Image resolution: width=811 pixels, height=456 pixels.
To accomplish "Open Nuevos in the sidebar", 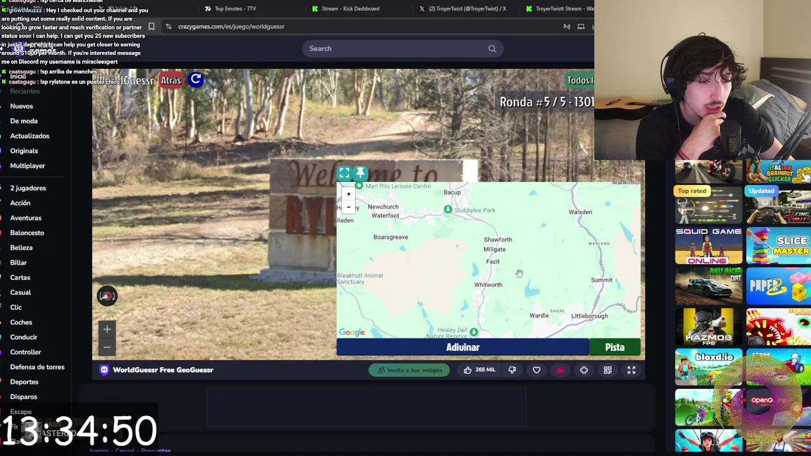I will (22, 106).
